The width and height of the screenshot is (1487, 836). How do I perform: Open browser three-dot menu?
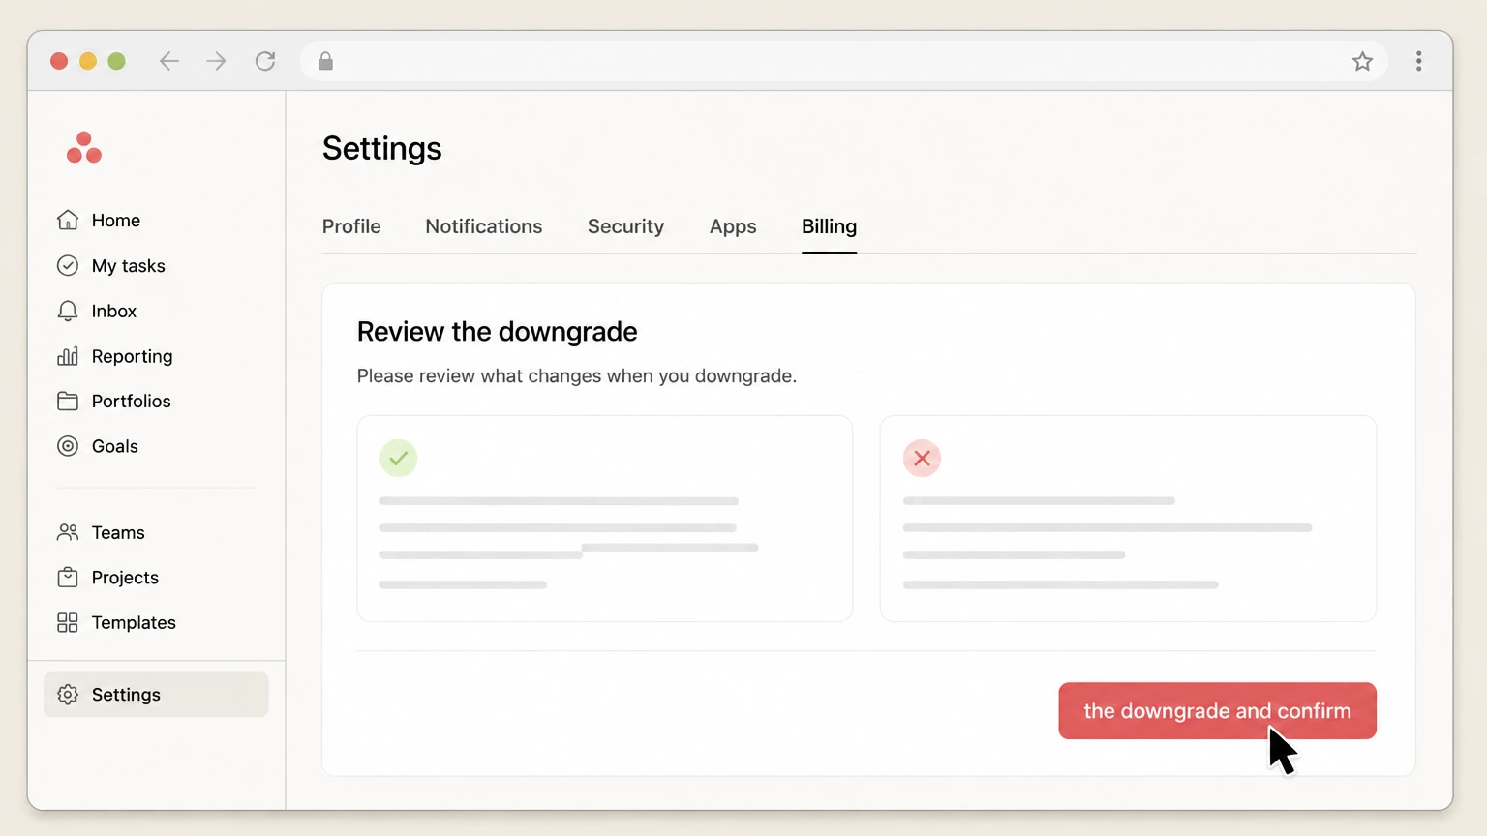[1419, 62]
